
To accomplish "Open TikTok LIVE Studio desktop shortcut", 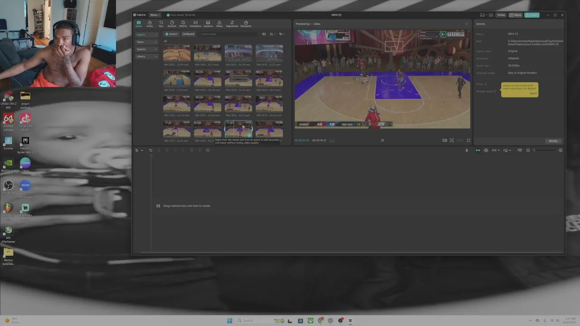I will click(25, 122).
